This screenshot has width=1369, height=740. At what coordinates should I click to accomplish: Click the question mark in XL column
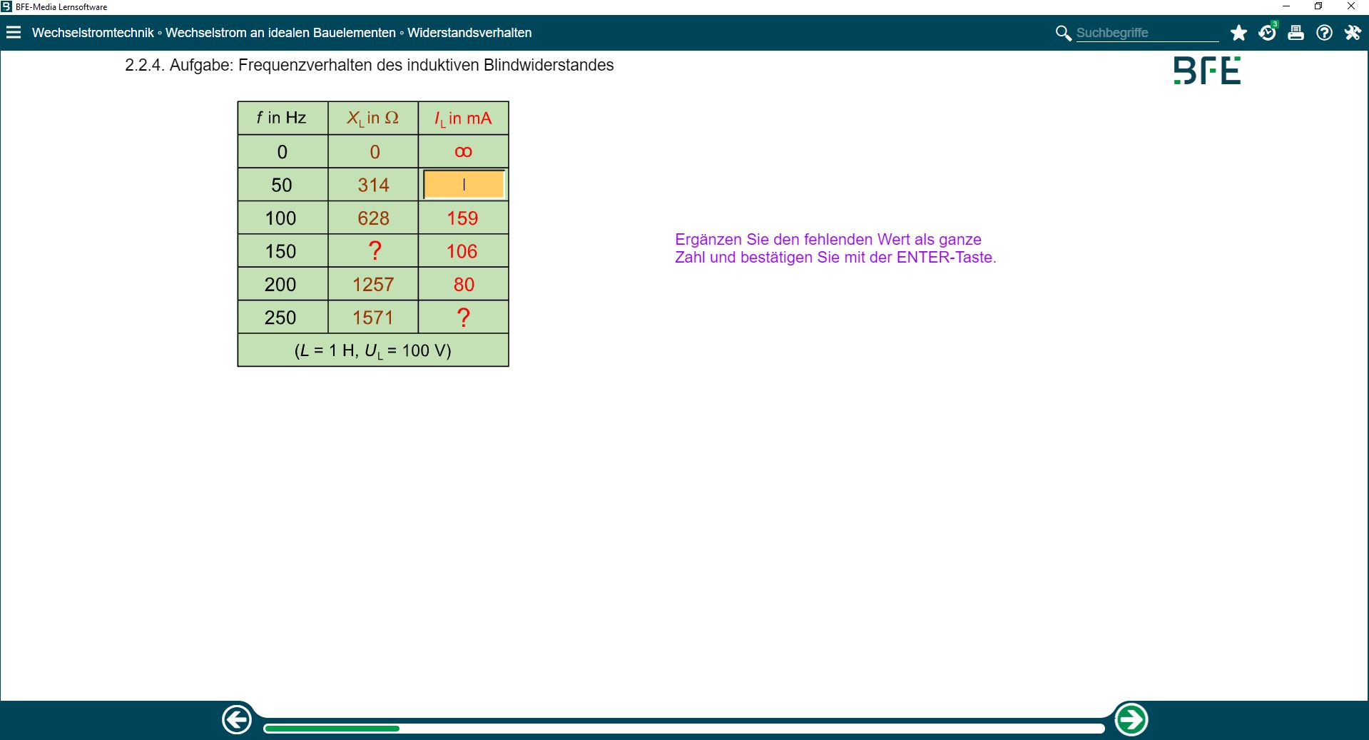(374, 251)
